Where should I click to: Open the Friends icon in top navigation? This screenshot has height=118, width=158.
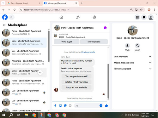[x=78, y=17]
